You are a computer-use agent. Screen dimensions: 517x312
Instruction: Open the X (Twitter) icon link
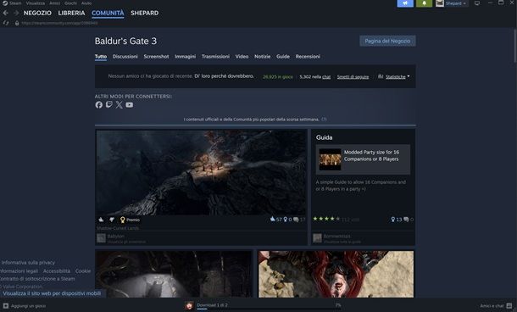click(119, 105)
